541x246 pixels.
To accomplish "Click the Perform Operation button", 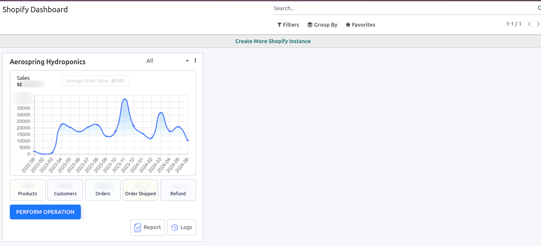I will (45, 212).
